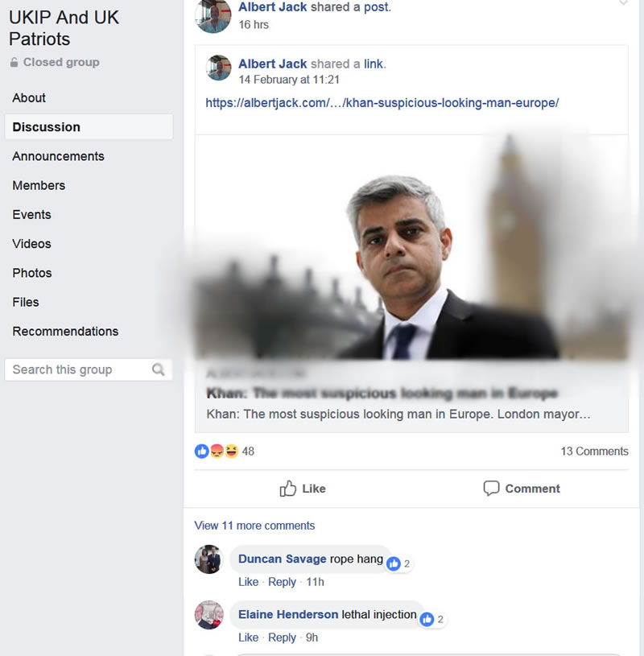Viewport: 644px width, 656px height.
Task: Open the Discussion section in the sidebar
Action: click(x=47, y=127)
